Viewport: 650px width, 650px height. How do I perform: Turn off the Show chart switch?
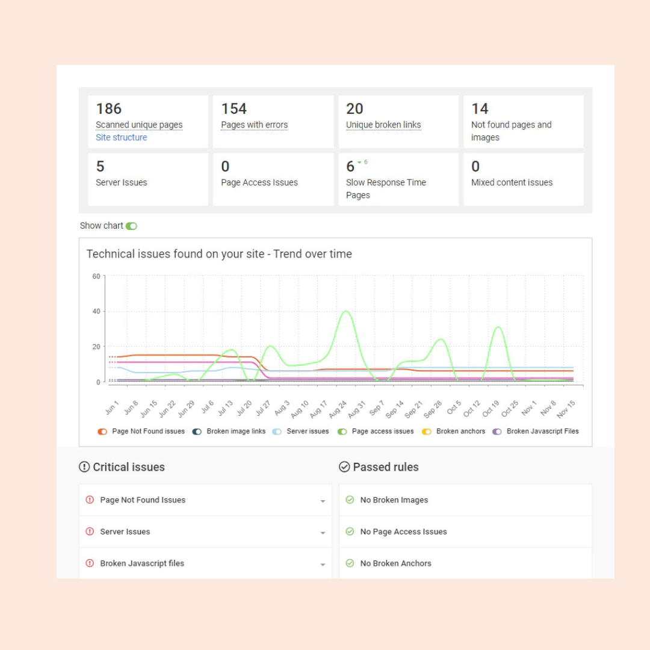tap(131, 226)
